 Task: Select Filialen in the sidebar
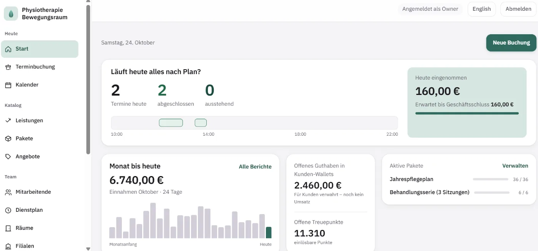coord(40,246)
